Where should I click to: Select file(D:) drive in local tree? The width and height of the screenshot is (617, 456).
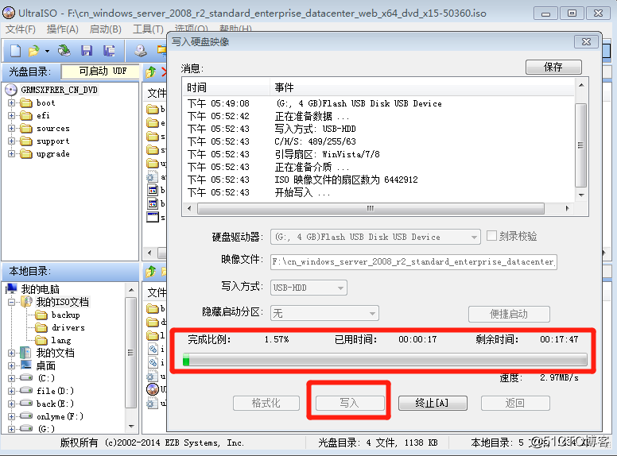pyautogui.click(x=55, y=391)
